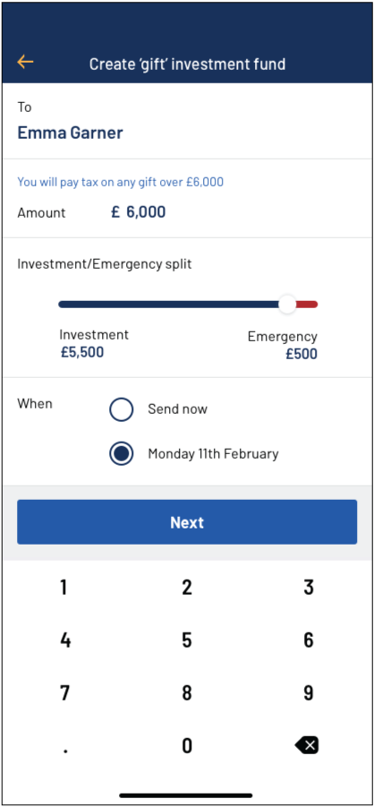
Task: Select the 'Monday 11th February' radio option
Action: [x=122, y=453]
